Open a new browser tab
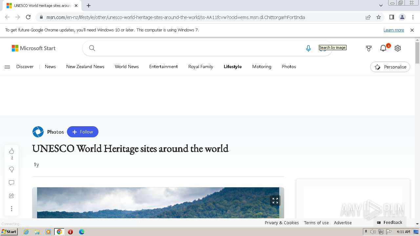This screenshot has height=236, width=420. 89,6
